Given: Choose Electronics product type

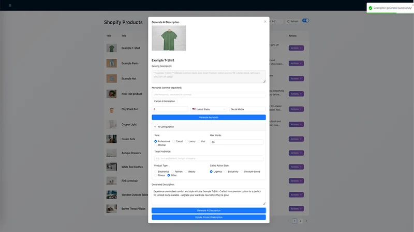Looking at the screenshot, I should point(156,172).
